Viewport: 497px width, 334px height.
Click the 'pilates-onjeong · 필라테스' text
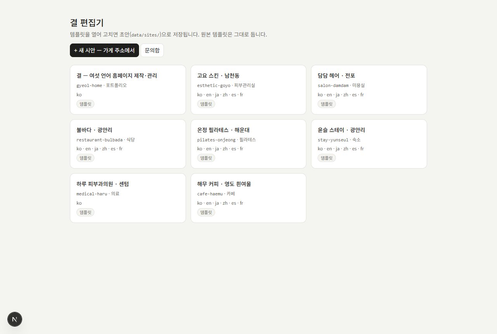226,140
